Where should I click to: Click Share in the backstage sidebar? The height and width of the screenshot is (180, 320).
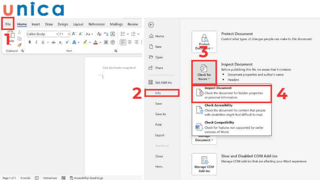pyautogui.click(x=156, y=68)
